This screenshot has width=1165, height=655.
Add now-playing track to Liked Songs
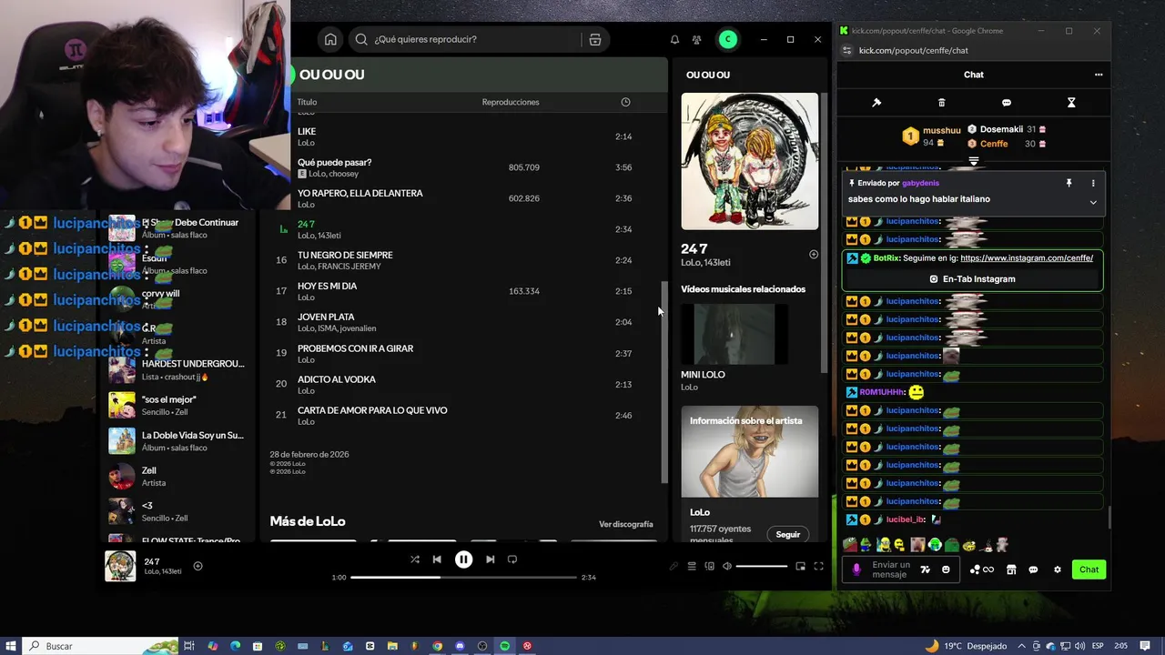198,566
